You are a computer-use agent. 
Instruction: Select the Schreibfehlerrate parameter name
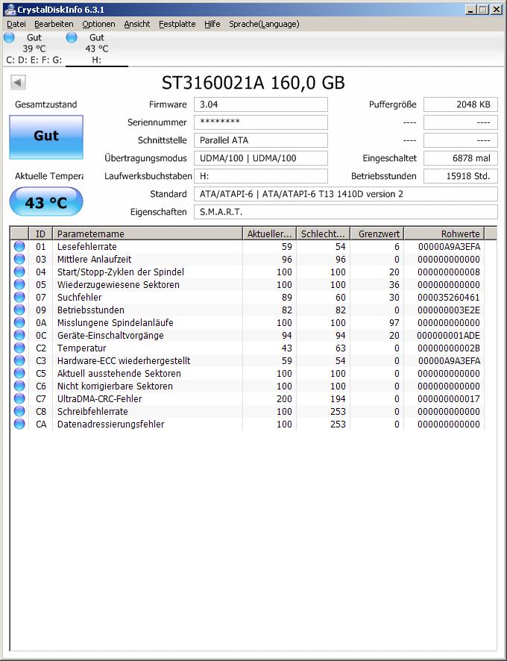(92, 411)
